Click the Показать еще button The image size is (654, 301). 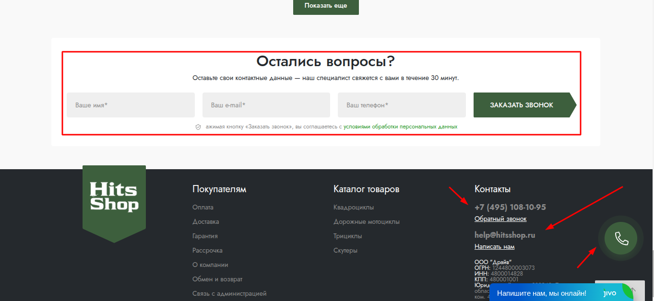pyautogui.click(x=326, y=6)
